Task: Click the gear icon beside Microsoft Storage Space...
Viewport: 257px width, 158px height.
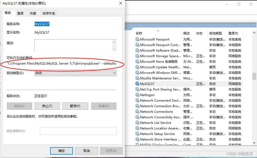Action: pos(137,56)
